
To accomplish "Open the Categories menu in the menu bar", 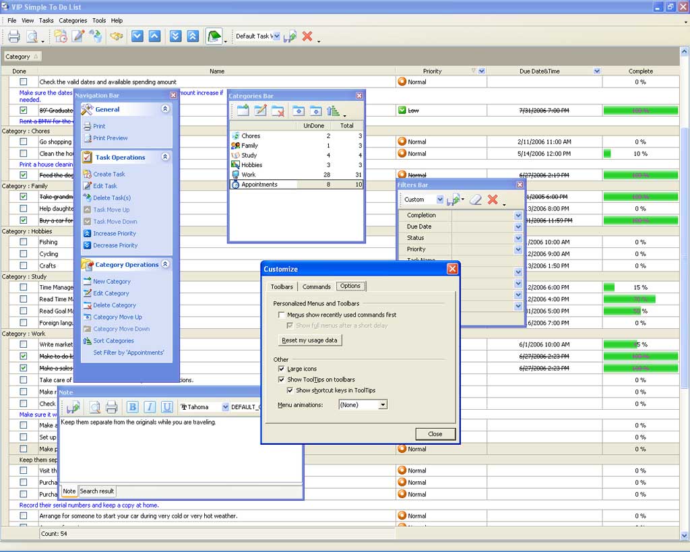I will tap(73, 21).
